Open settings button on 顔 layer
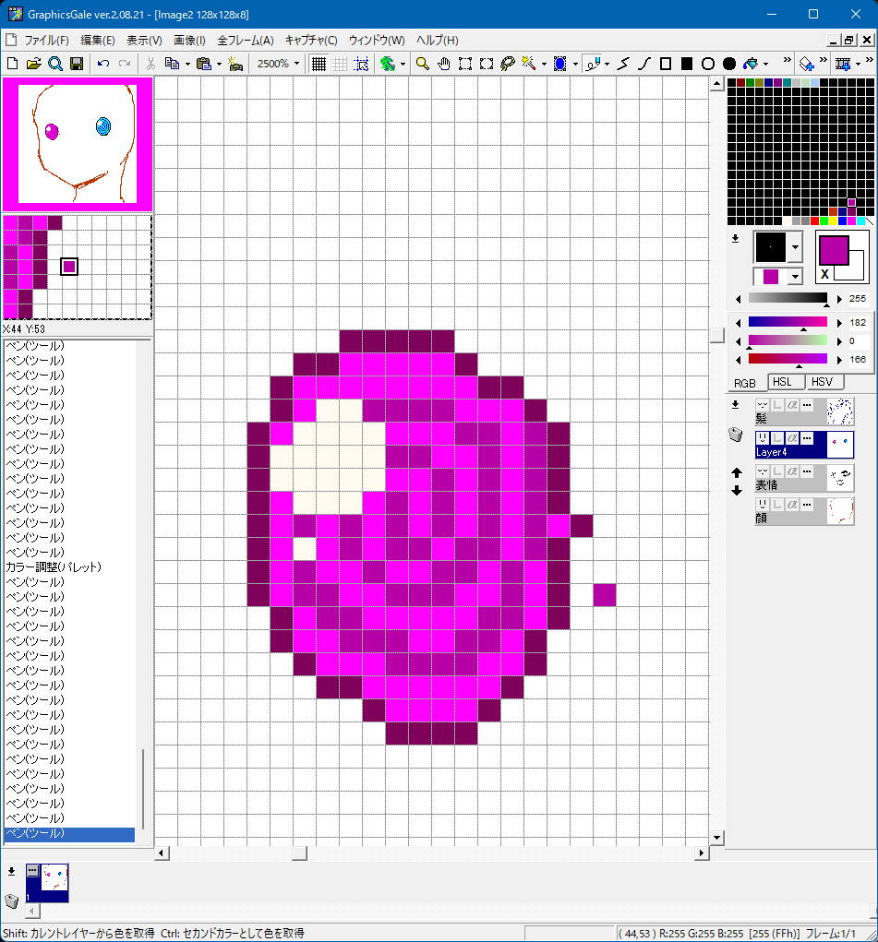This screenshot has height=942, width=878. tap(807, 505)
